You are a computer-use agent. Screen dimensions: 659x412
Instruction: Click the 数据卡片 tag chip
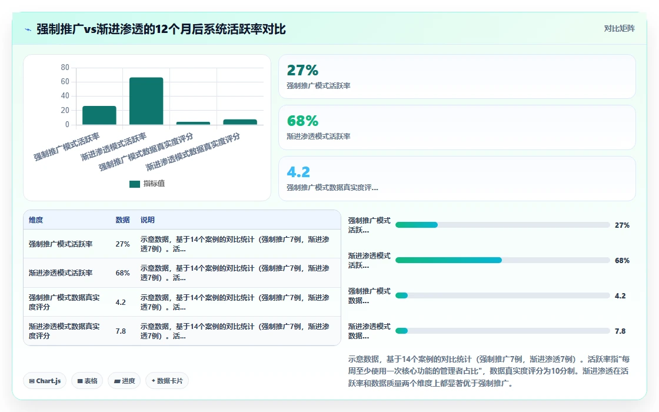point(167,381)
